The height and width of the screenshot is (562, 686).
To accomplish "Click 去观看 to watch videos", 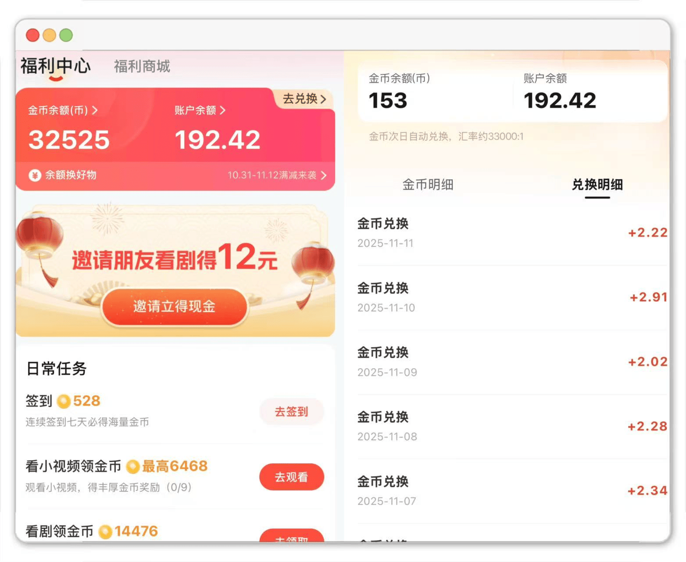I will click(291, 477).
